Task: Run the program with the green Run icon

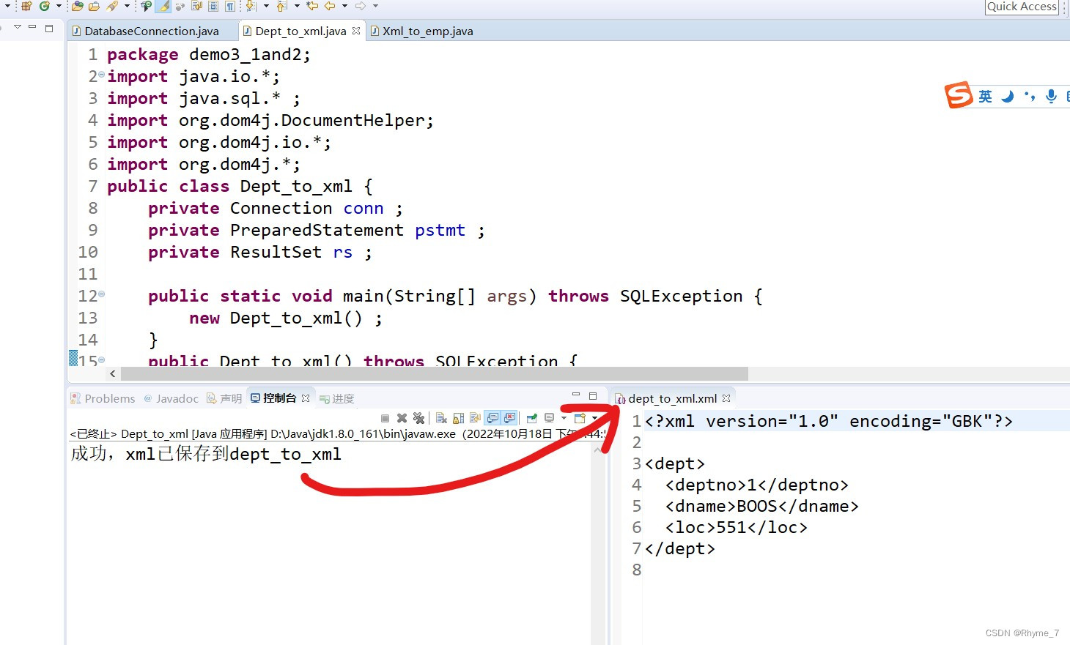Action: pos(44,9)
